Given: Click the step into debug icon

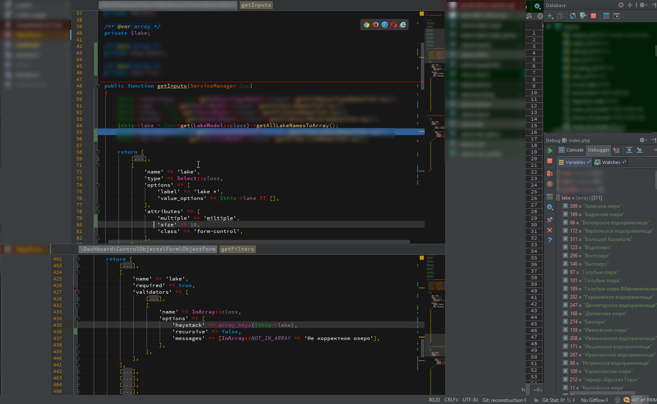Looking at the screenshot, I should 640,150.
